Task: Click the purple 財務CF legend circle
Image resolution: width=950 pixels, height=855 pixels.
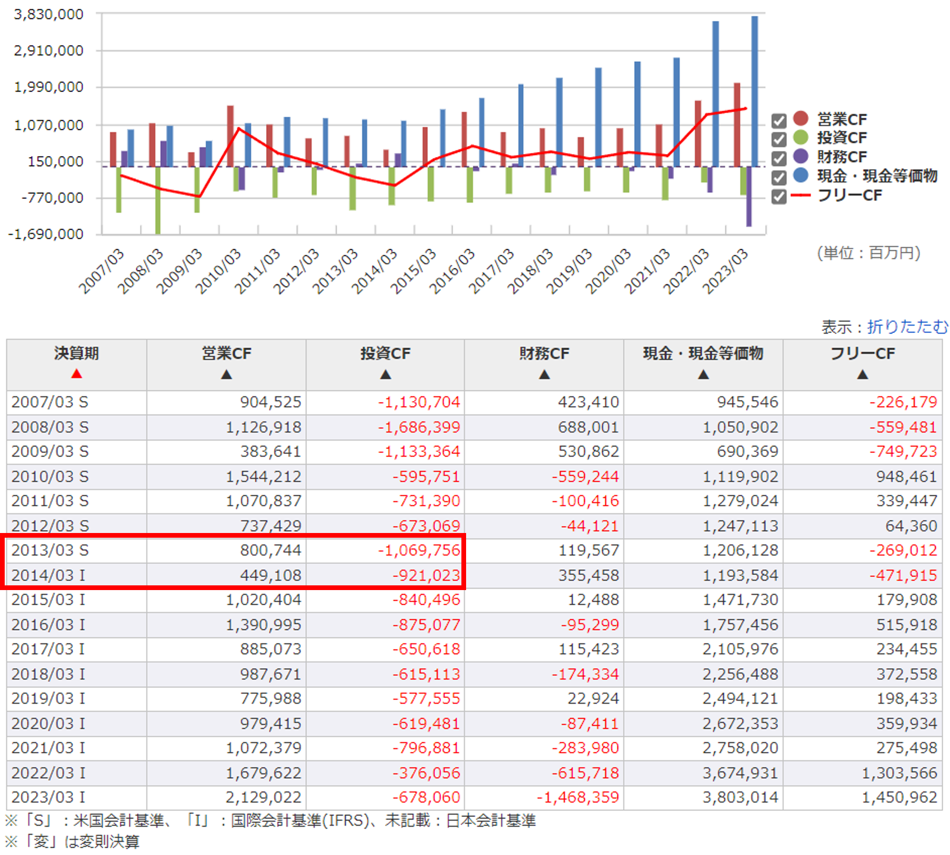Action: point(800,156)
